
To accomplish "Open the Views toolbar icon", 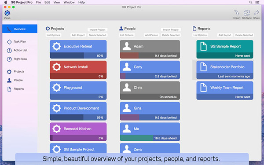I will [x=7, y=13].
